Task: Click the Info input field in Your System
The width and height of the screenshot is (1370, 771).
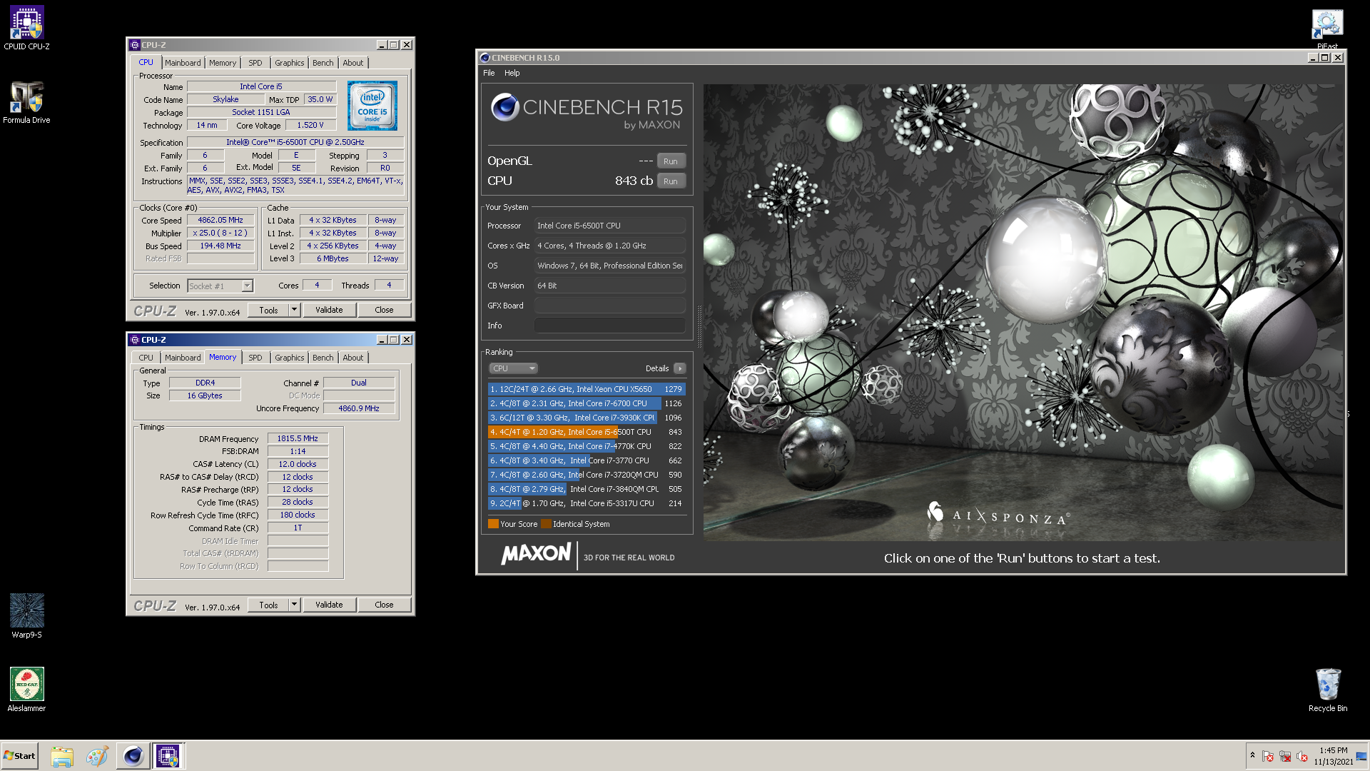Action: point(610,326)
